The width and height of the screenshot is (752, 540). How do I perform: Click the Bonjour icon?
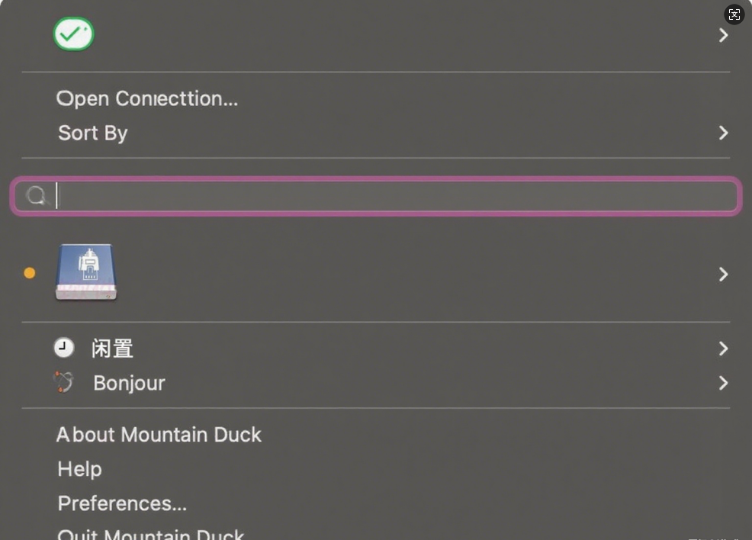click(x=64, y=382)
